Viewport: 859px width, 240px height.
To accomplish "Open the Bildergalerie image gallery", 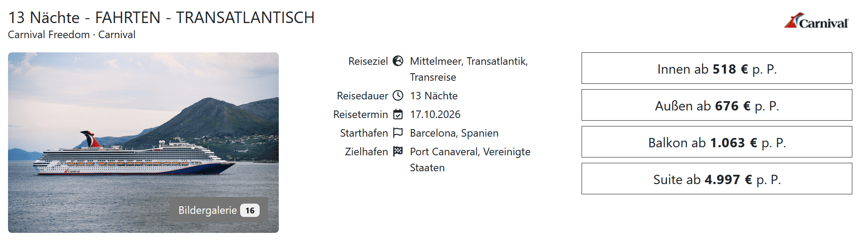I will click(x=208, y=210).
